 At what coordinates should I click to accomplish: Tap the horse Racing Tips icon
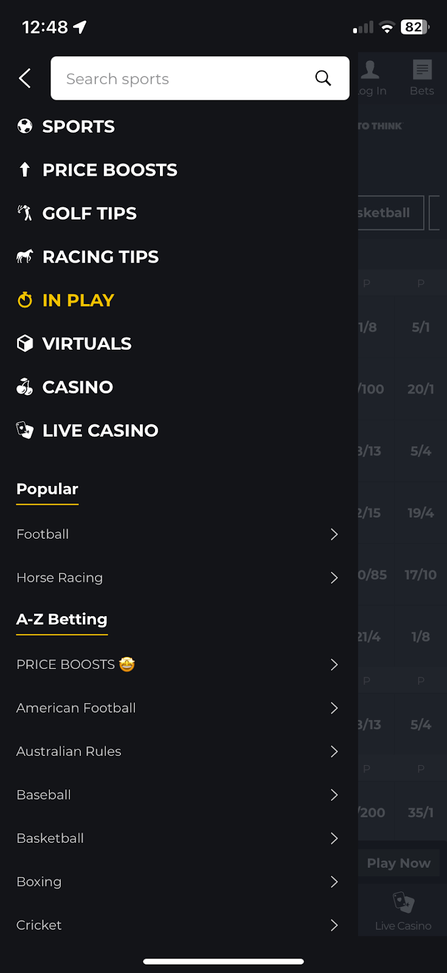[x=25, y=257]
